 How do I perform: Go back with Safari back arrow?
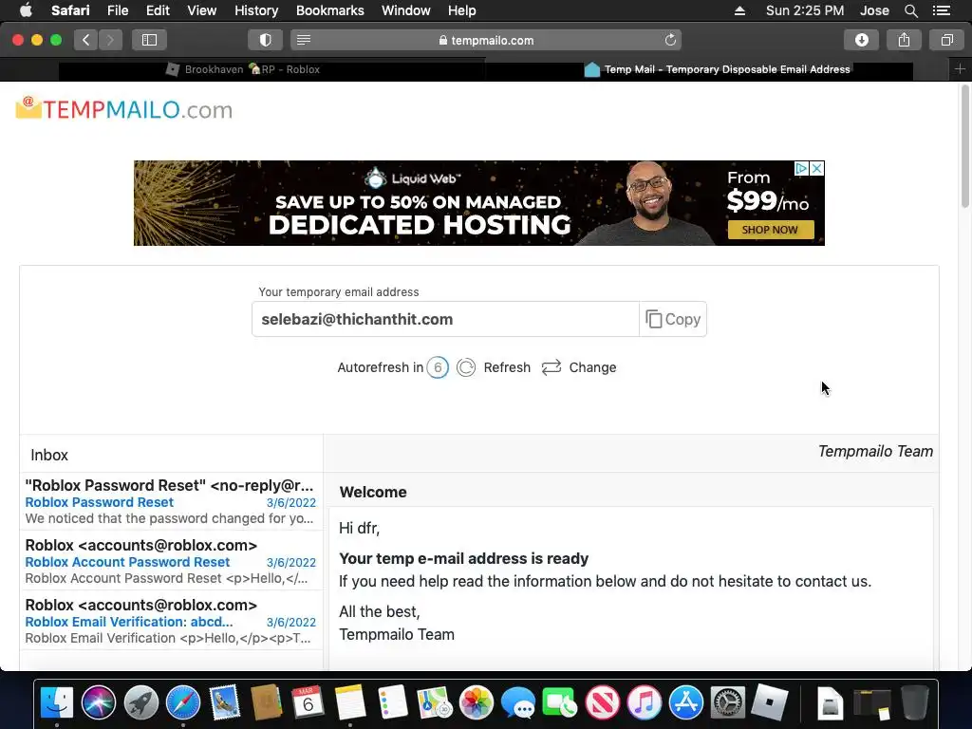86,40
